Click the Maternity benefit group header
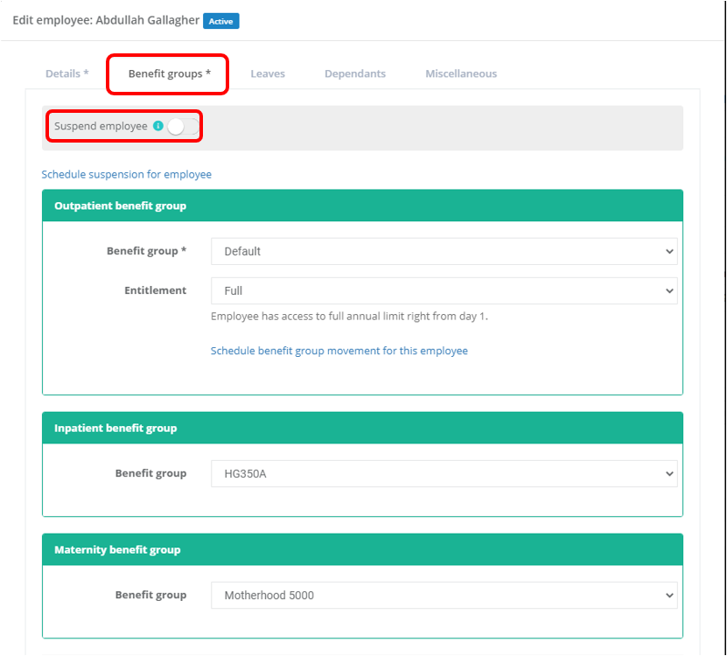Image resolution: width=727 pixels, height=656 pixels. tap(117, 550)
